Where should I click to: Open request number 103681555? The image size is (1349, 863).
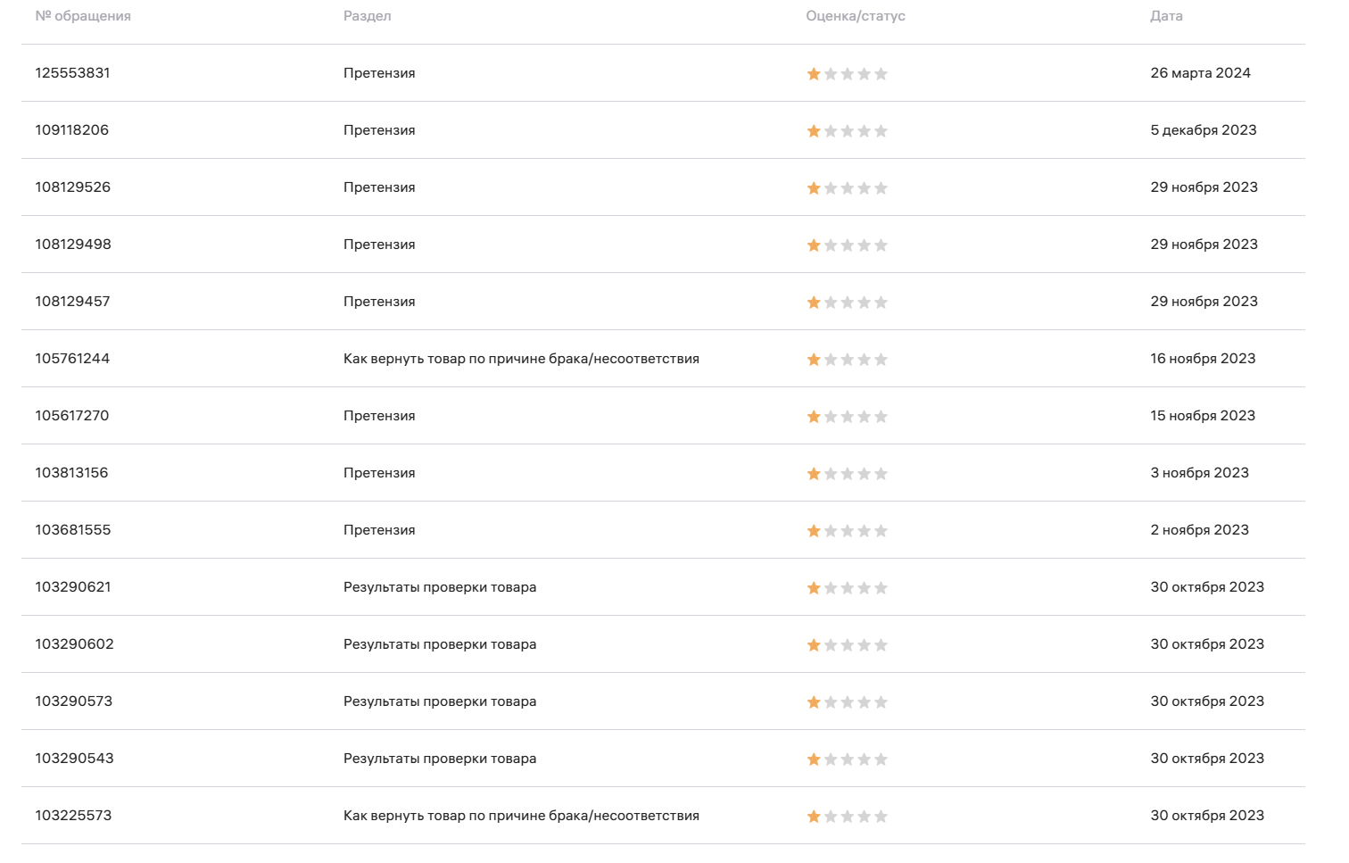click(73, 530)
